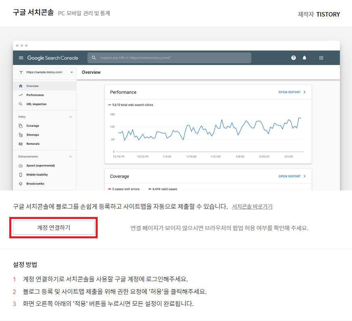Image resolution: width=352 pixels, height=321 pixels.
Task: Click the Overview page heading
Action: pos(91,72)
